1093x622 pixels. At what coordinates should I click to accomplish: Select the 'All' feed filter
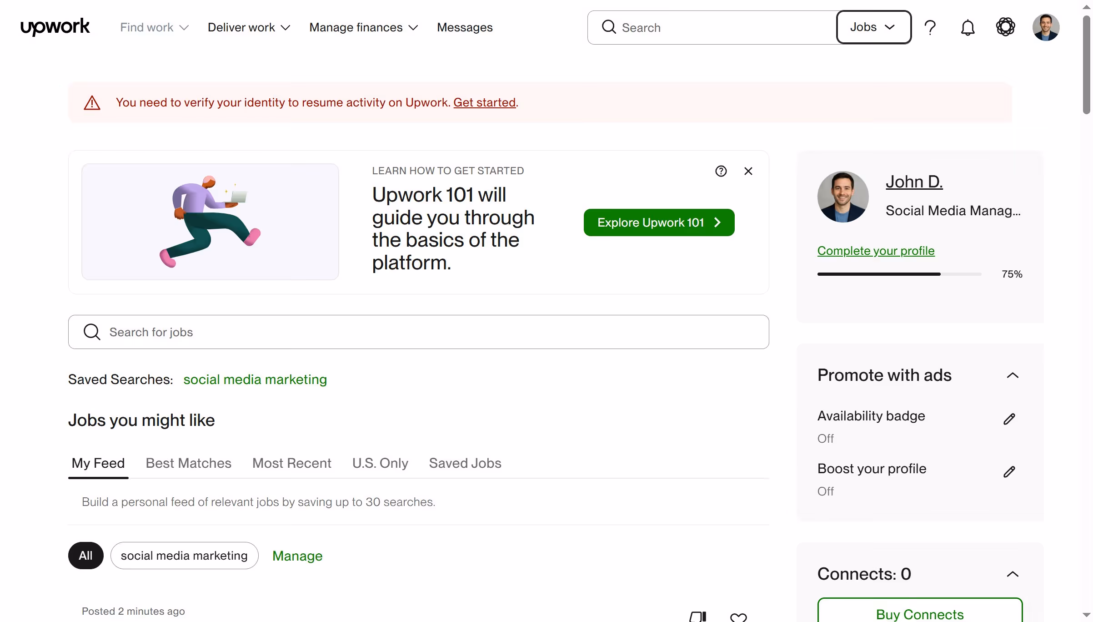[85, 556]
